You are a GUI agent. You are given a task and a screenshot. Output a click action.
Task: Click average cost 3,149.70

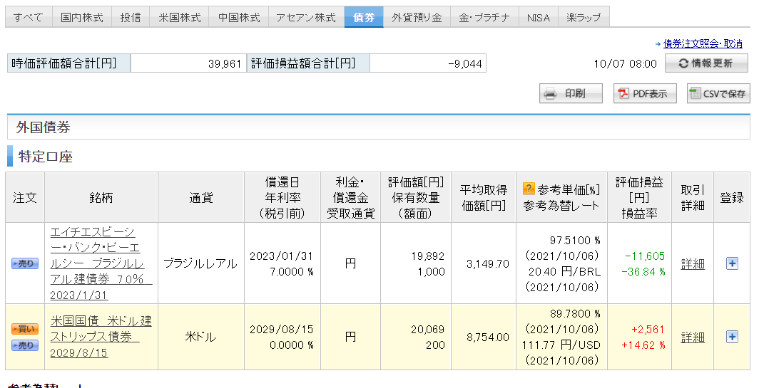click(488, 264)
